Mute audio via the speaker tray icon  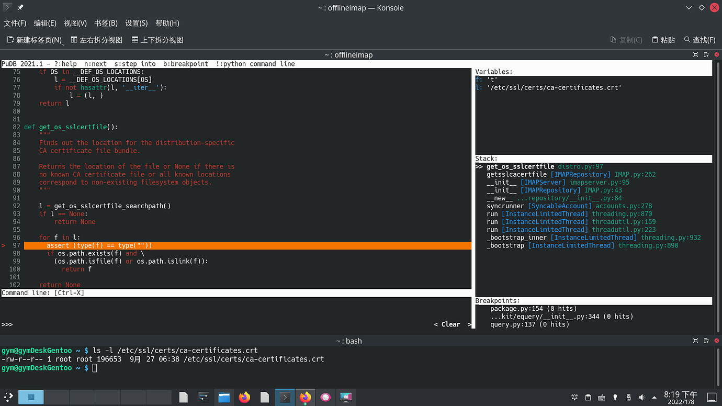click(x=642, y=398)
